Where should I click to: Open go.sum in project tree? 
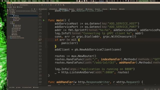pos(14,33)
